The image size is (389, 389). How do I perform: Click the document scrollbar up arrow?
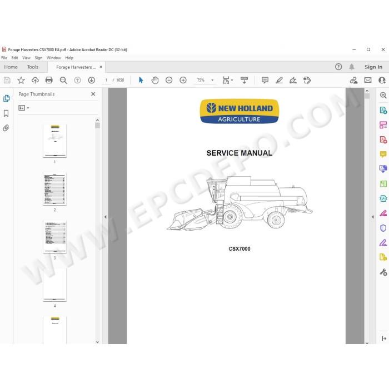coord(367,91)
